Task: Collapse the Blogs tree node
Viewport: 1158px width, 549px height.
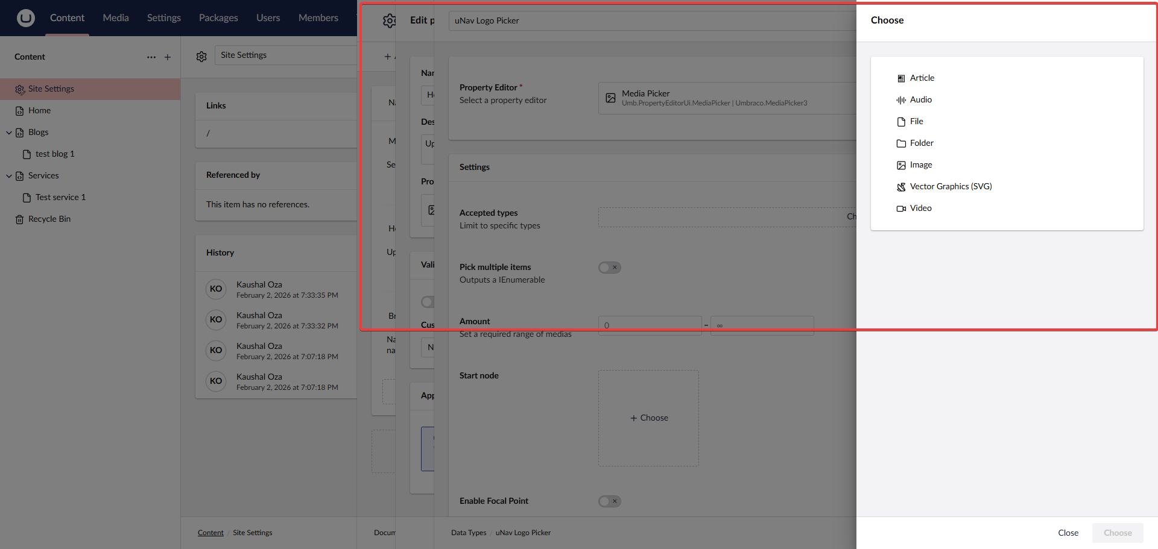Action: click(x=9, y=133)
